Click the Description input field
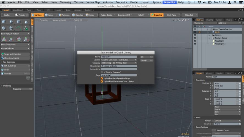This screenshot has width=244, height=137. point(119,66)
